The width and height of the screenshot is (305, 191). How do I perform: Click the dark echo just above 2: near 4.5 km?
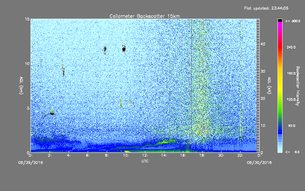point(52,113)
